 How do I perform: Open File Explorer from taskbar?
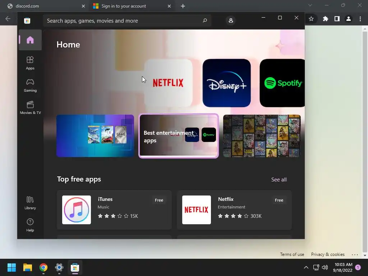pyautogui.click(x=27, y=267)
